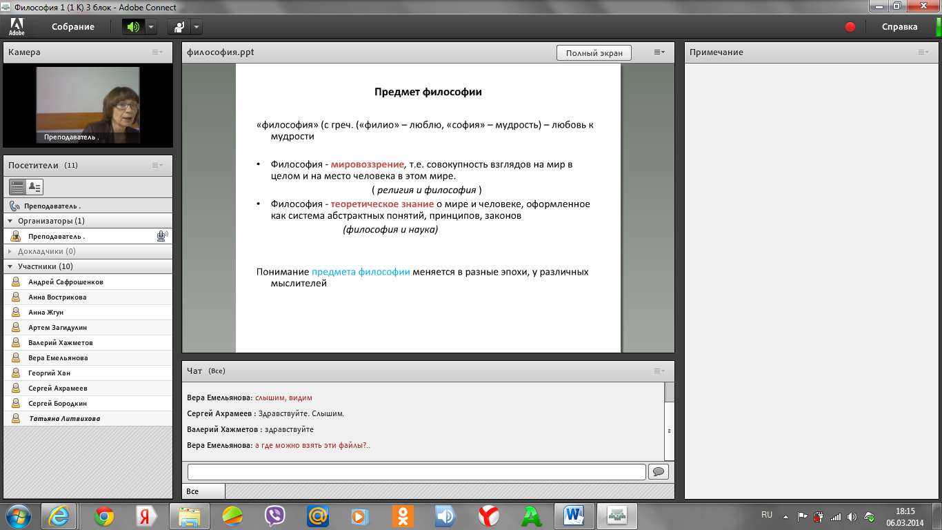Toggle the green speaker audio button
Image resolution: width=942 pixels, height=530 pixels.
132,27
